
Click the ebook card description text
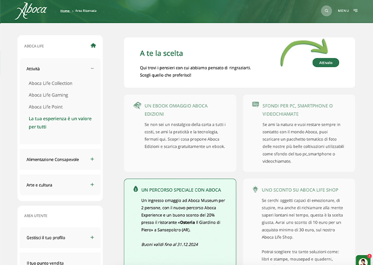pos(185,135)
